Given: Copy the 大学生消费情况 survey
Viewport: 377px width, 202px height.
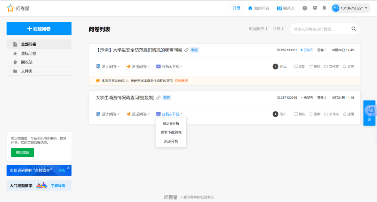Looking at the screenshot, I should coord(300,114).
